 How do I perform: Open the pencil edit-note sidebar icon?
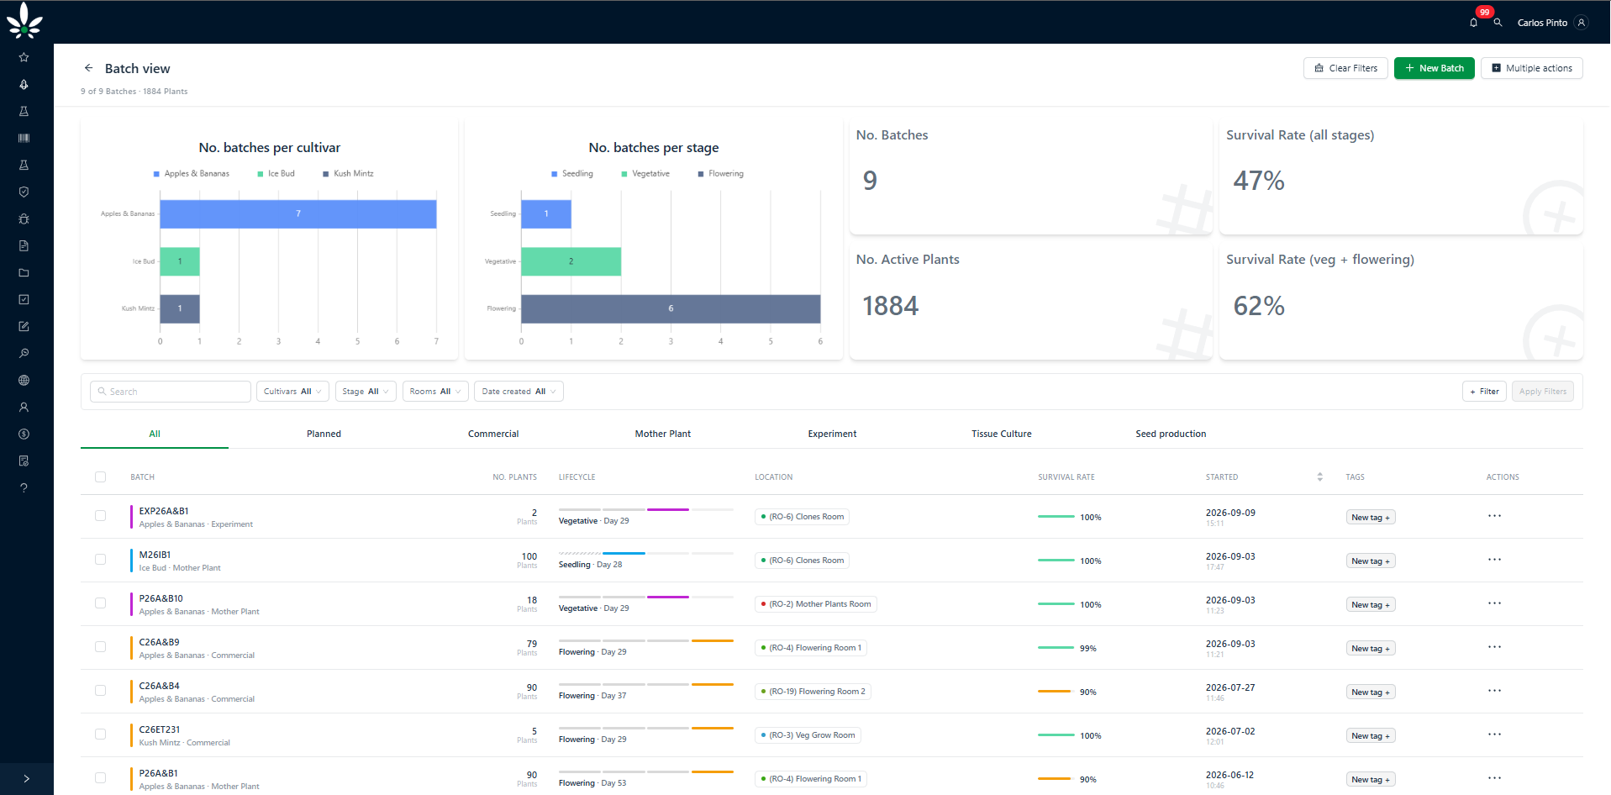pyautogui.click(x=24, y=326)
